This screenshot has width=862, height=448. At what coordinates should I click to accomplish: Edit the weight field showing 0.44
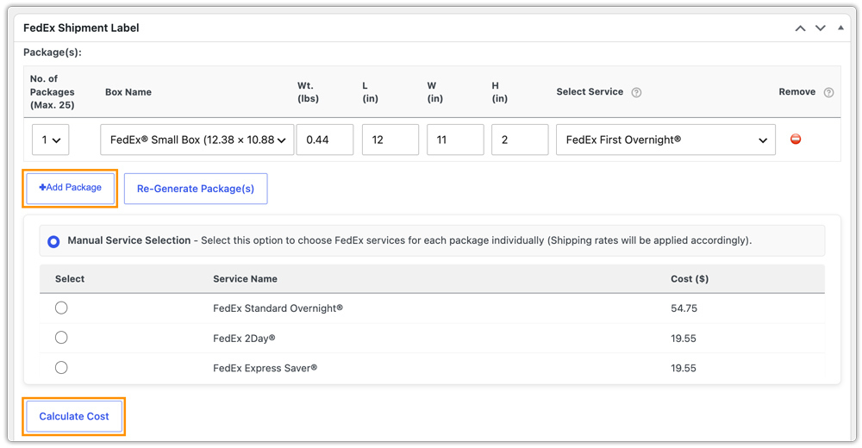coord(325,140)
